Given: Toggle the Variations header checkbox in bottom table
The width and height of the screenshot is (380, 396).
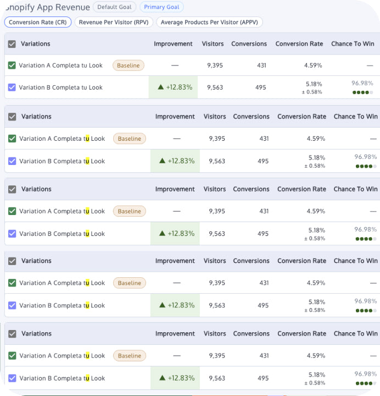Looking at the screenshot, I should click(x=12, y=334).
